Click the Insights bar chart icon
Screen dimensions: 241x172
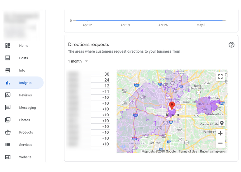coord(8,83)
